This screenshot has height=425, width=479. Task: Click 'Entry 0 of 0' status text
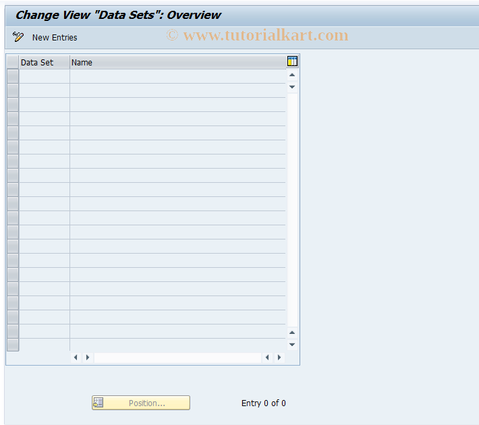tap(263, 403)
